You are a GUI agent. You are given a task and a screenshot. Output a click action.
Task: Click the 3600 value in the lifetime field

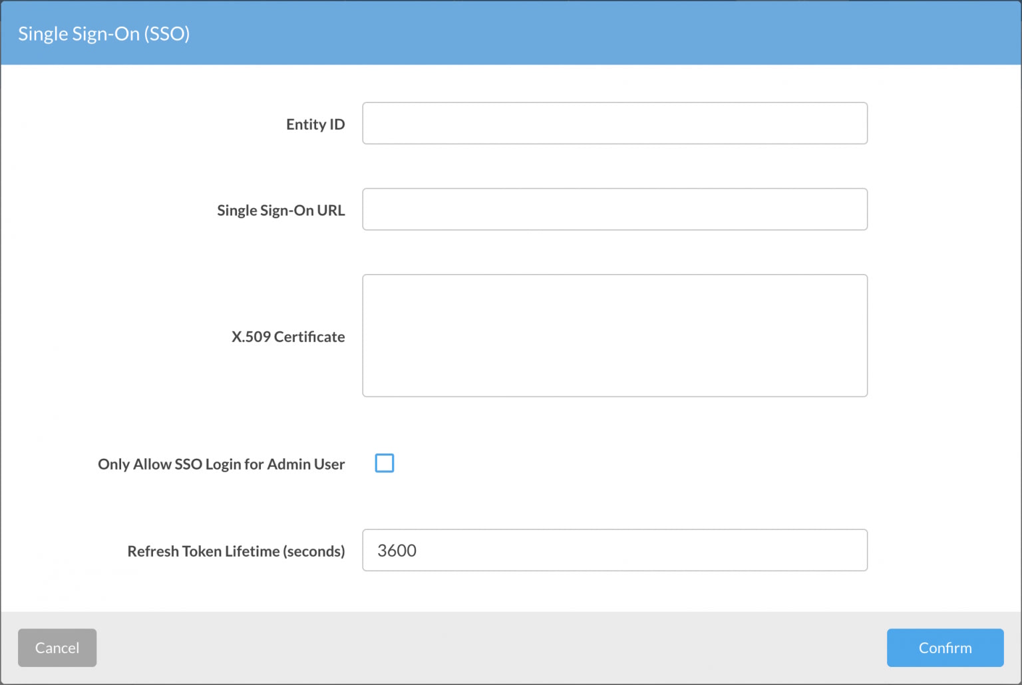tap(397, 551)
